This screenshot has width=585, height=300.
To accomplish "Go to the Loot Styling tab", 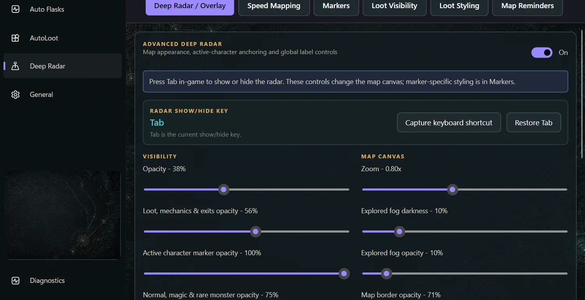I will coord(459,6).
